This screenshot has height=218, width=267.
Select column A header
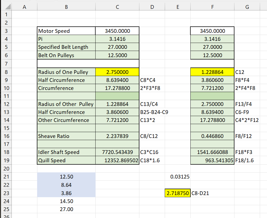click(24, 7)
